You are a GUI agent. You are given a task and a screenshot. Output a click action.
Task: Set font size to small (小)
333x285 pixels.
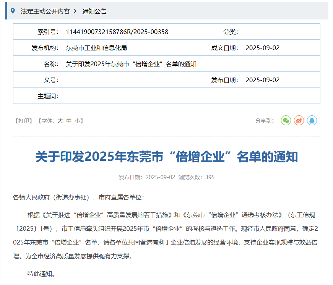point(77,121)
